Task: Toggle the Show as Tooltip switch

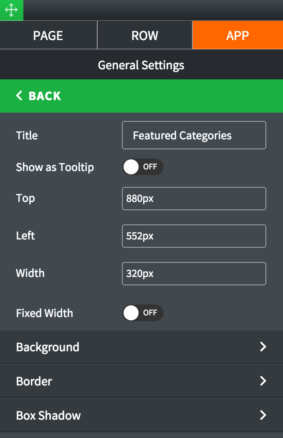Action: (x=142, y=167)
